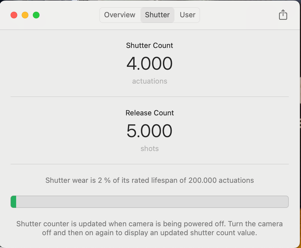The image size is (301, 248).
Task: Click the shutter wear percentage text
Action: 150,180
